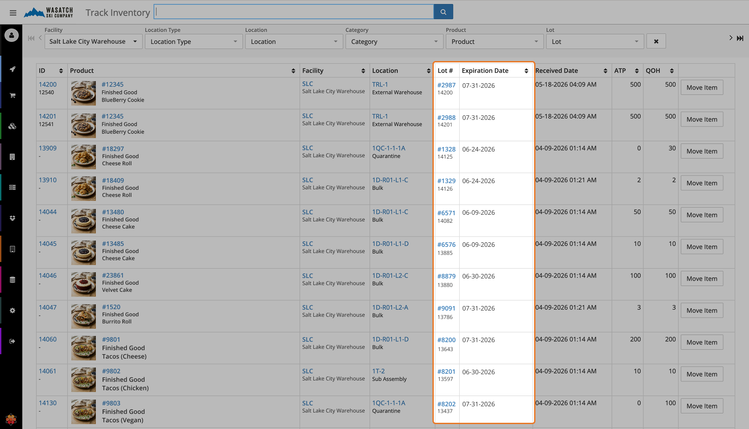Screen dimensions: 749x429
Task: Open the receipt document sidebar icon
Action: click(12, 249)
